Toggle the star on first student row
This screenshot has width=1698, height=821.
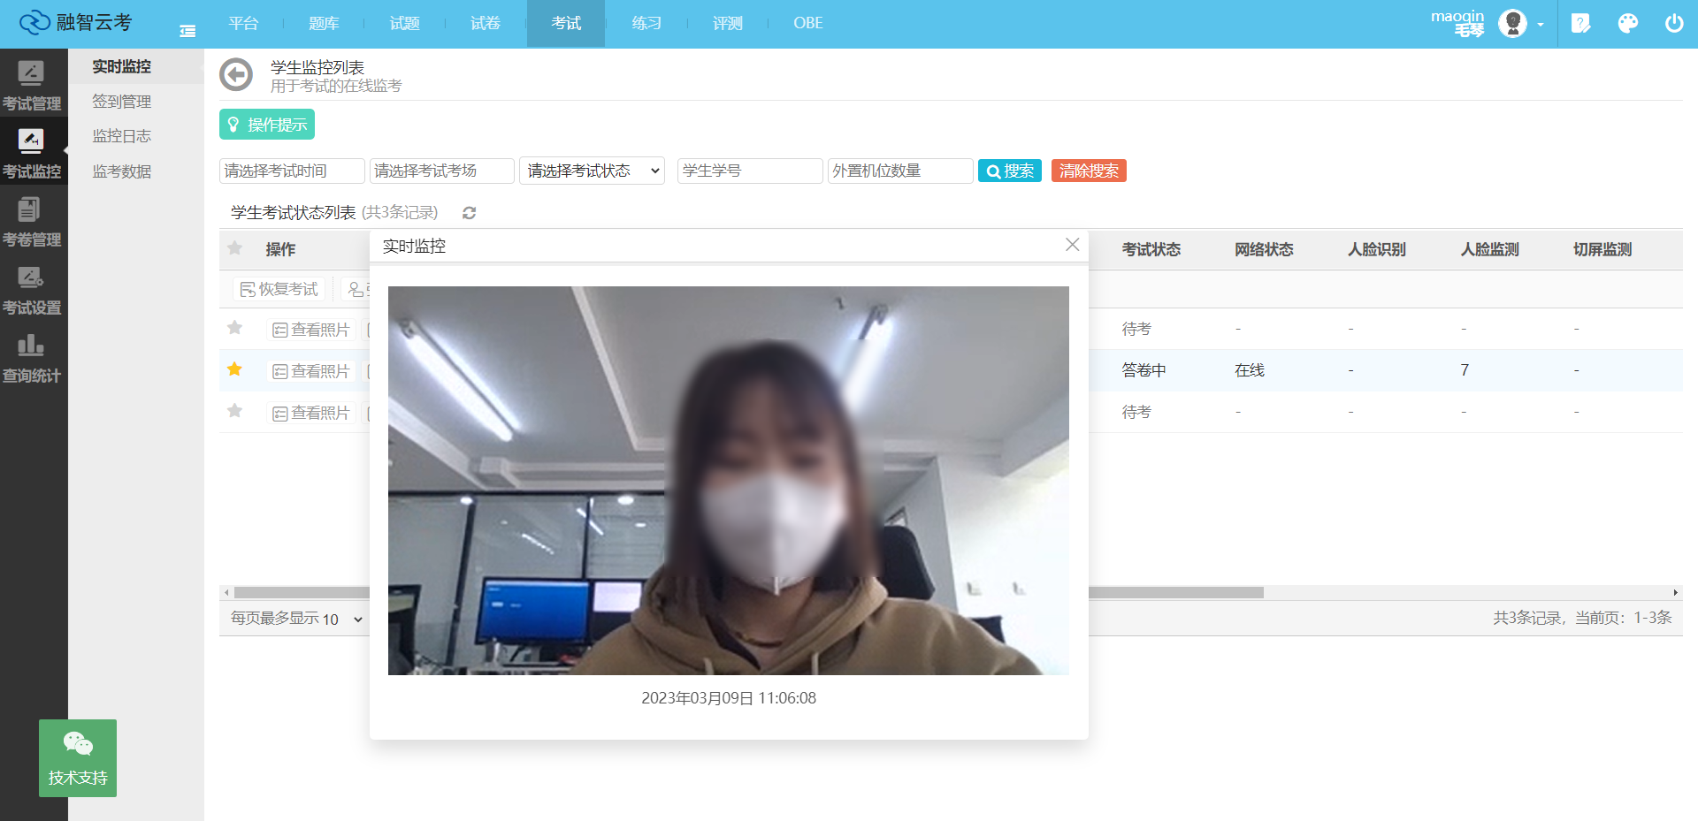pos(234,328)
